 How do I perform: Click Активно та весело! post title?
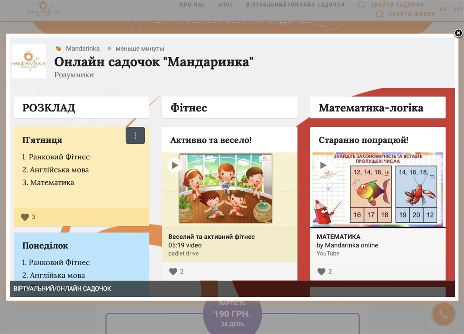211,140
